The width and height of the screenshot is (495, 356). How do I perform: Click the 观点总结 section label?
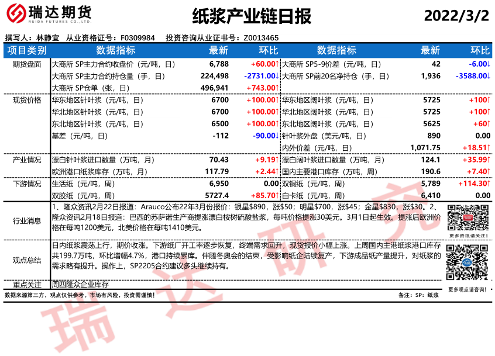[26, 260]
